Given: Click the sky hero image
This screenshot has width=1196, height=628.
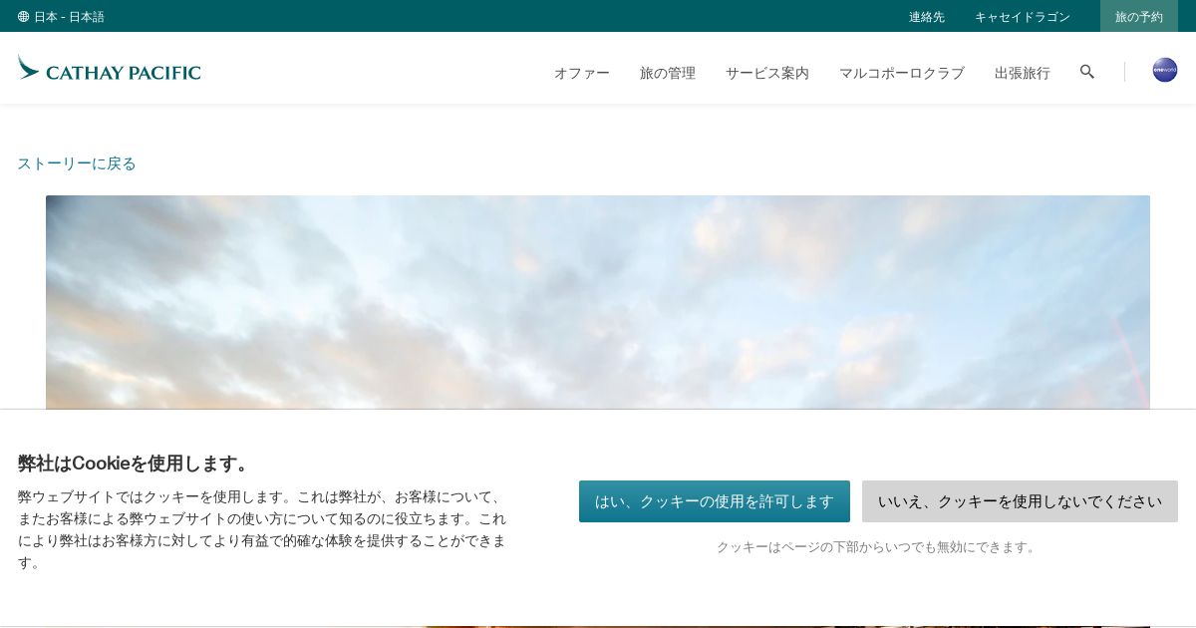Looking at the screenshot, I should 598,302.
